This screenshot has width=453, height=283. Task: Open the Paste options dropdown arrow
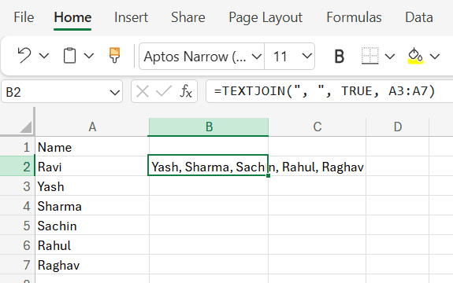point(89,56)
